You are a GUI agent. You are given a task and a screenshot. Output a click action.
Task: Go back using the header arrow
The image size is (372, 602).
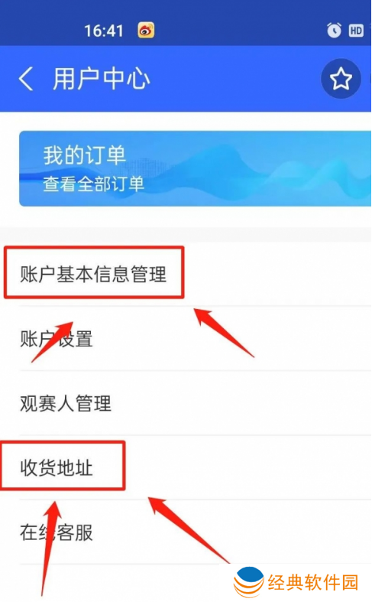tap(26, 79)
